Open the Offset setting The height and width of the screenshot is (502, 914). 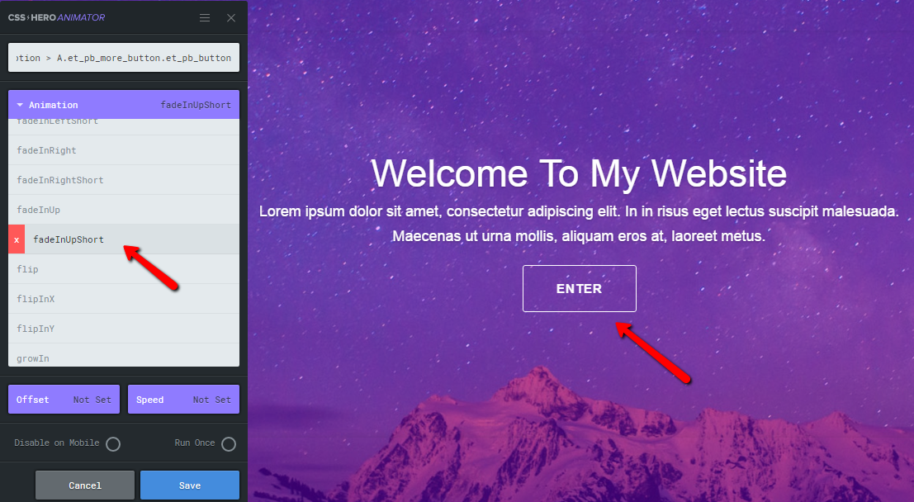click(64, 400)
